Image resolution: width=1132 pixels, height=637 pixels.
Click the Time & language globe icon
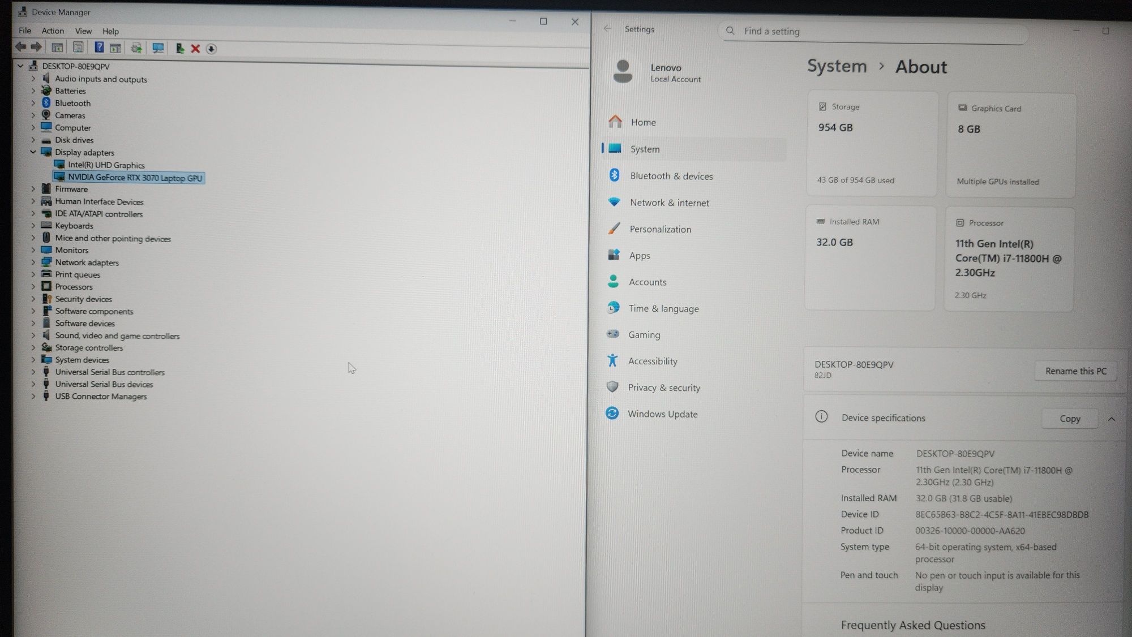point(613,308)
